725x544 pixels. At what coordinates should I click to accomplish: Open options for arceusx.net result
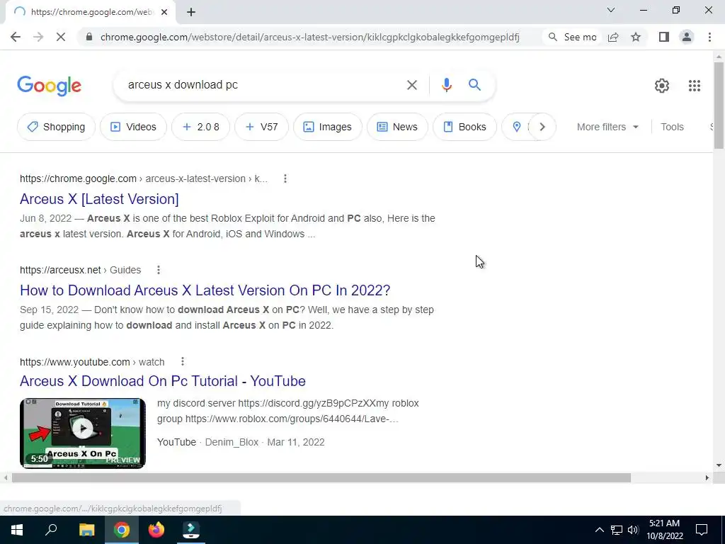[x=158, y=270]
